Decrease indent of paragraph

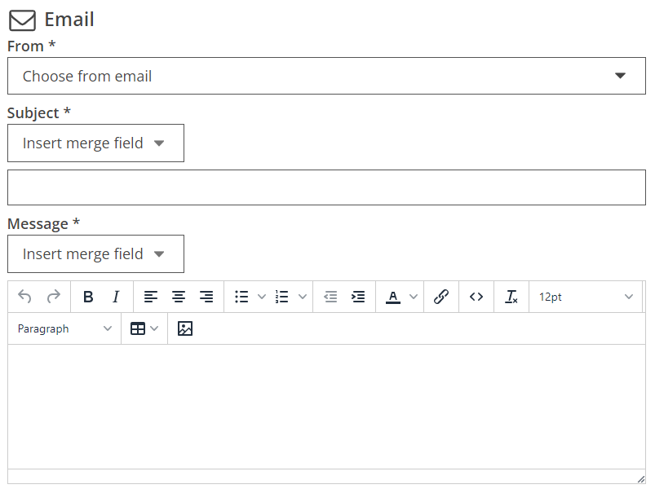330,297
